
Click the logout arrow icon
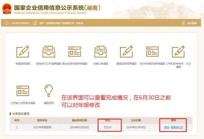click(x=183, y=23)
